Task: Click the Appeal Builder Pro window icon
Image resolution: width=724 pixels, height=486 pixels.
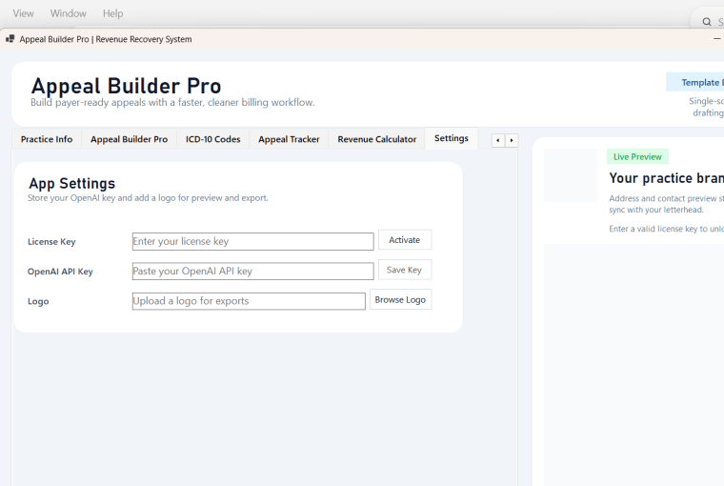Action: 10,39
